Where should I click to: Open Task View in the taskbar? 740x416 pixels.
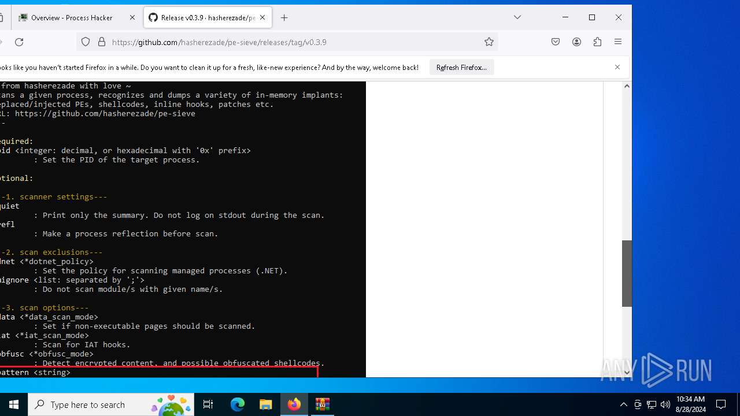coord(208,404)
